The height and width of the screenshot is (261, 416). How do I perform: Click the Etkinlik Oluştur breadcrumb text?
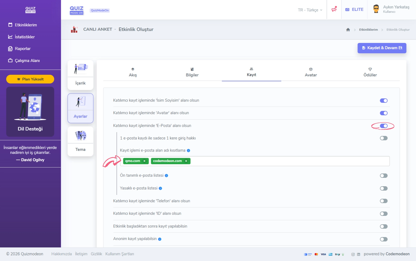point(398,30)
